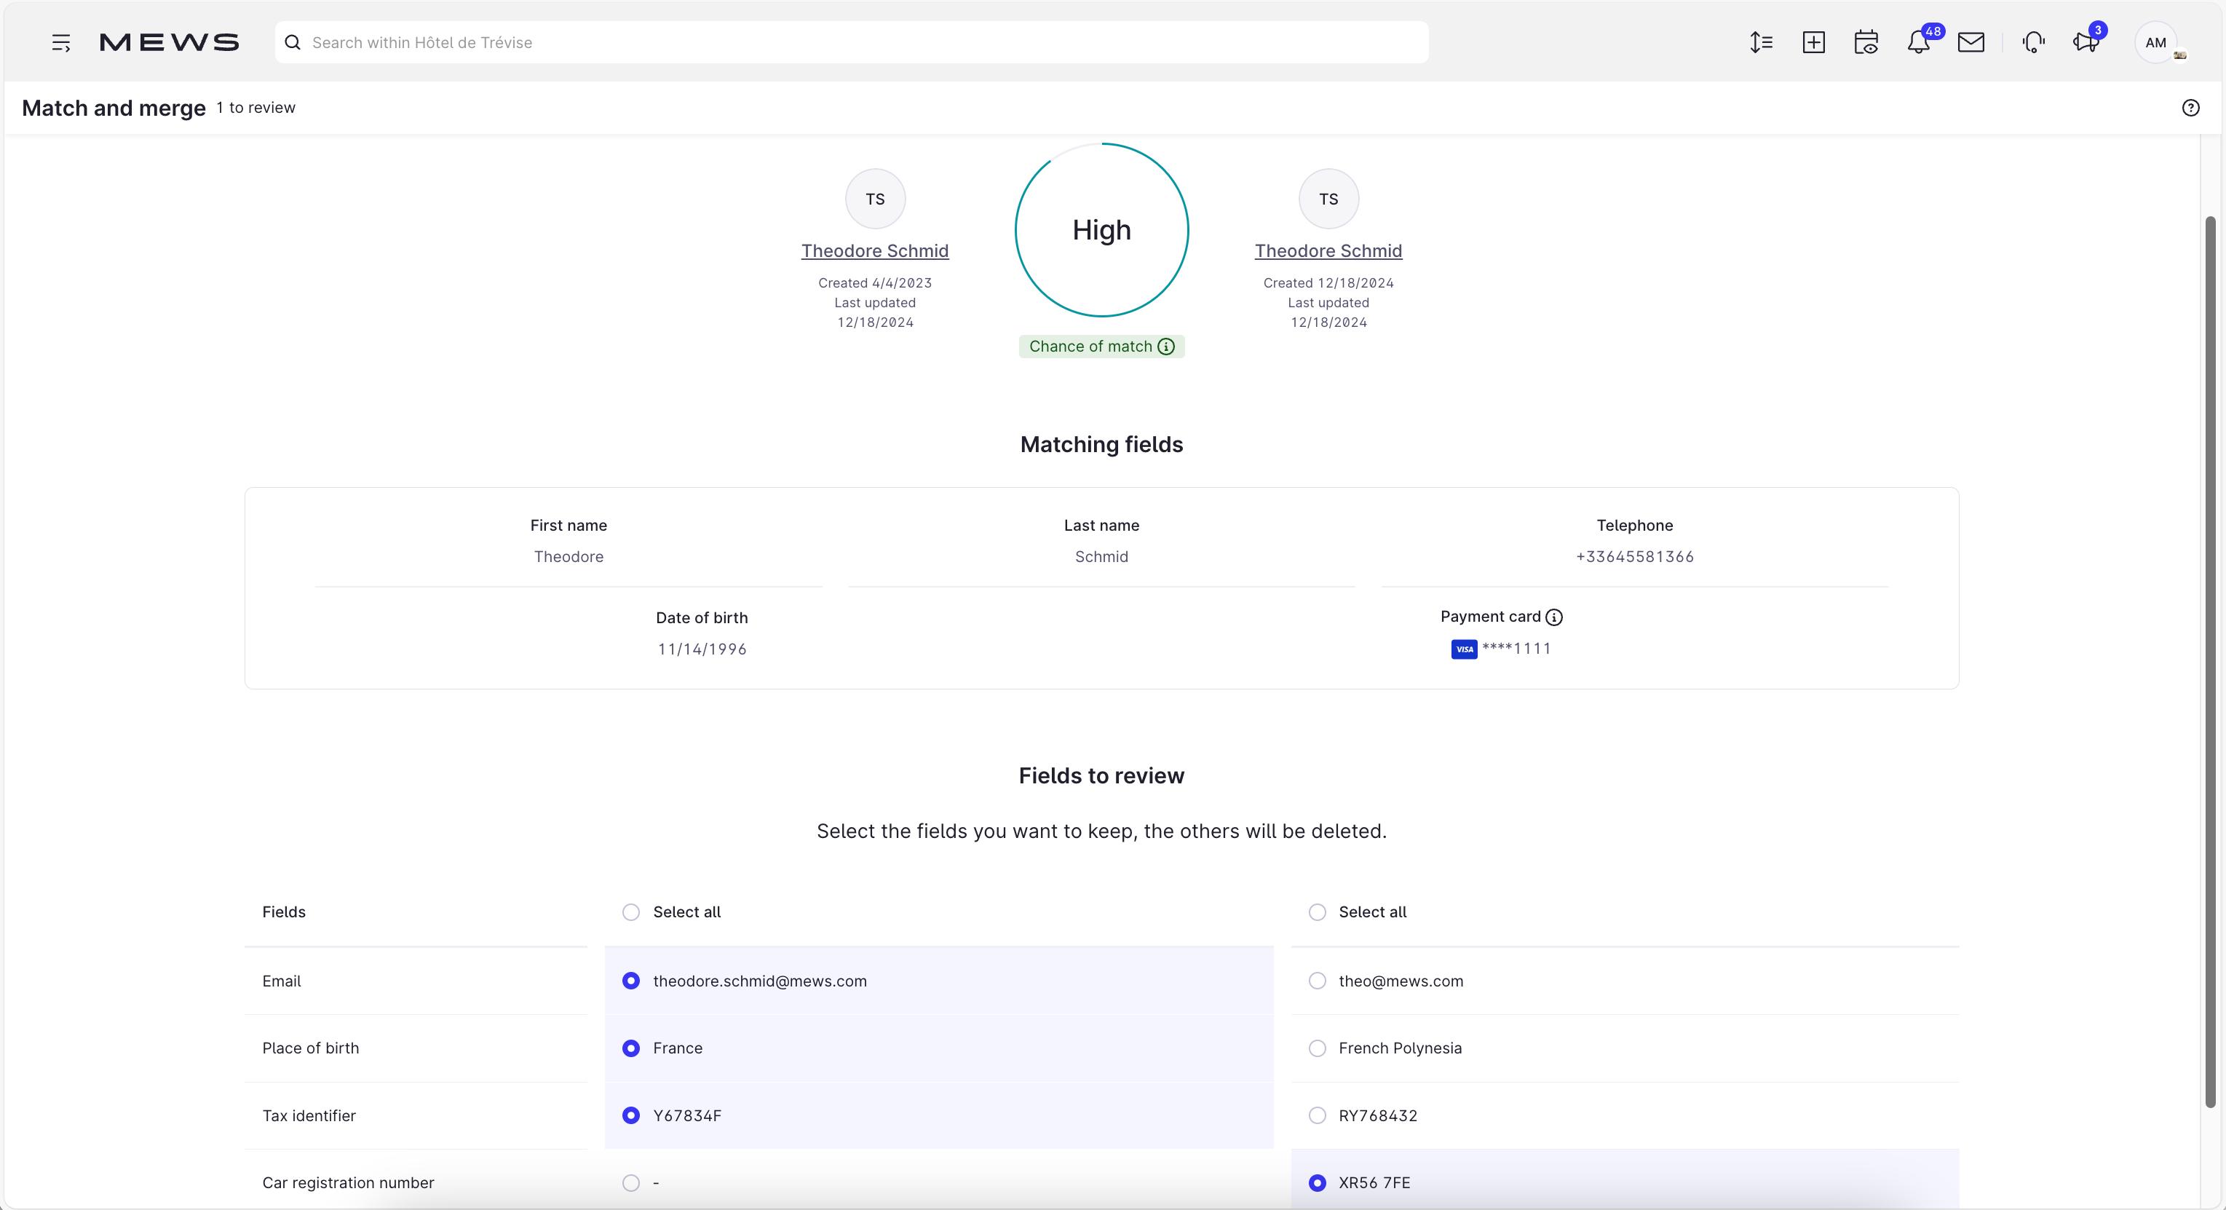The image size is (2226, 1210).
Task: Open the Chance of match info tooltip
Action: [1167, 346]
